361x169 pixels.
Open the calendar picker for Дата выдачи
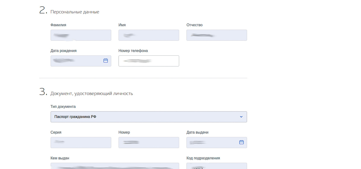[x=241, y=142]
